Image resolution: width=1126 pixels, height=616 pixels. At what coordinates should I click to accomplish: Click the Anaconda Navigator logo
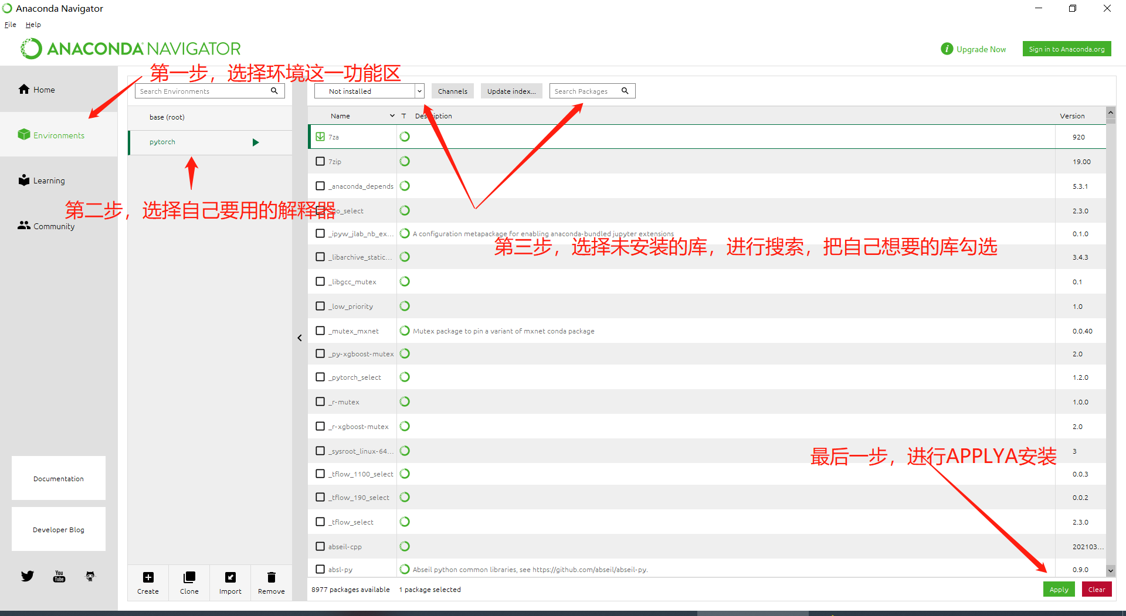[130, 49]
